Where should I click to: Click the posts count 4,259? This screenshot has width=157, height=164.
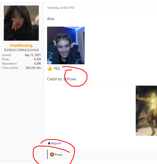click(x=37, y=59)
